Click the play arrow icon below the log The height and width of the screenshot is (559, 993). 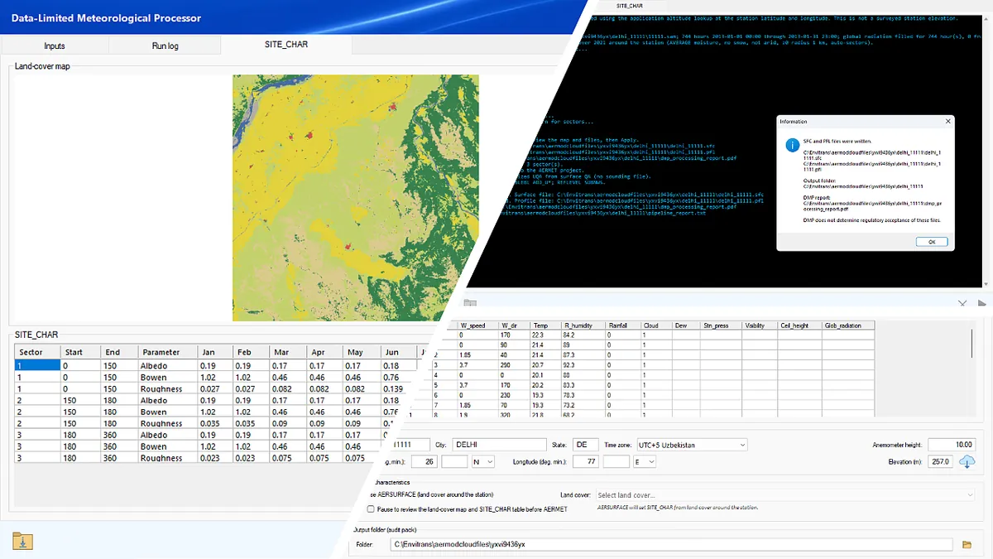pos(981,303)
